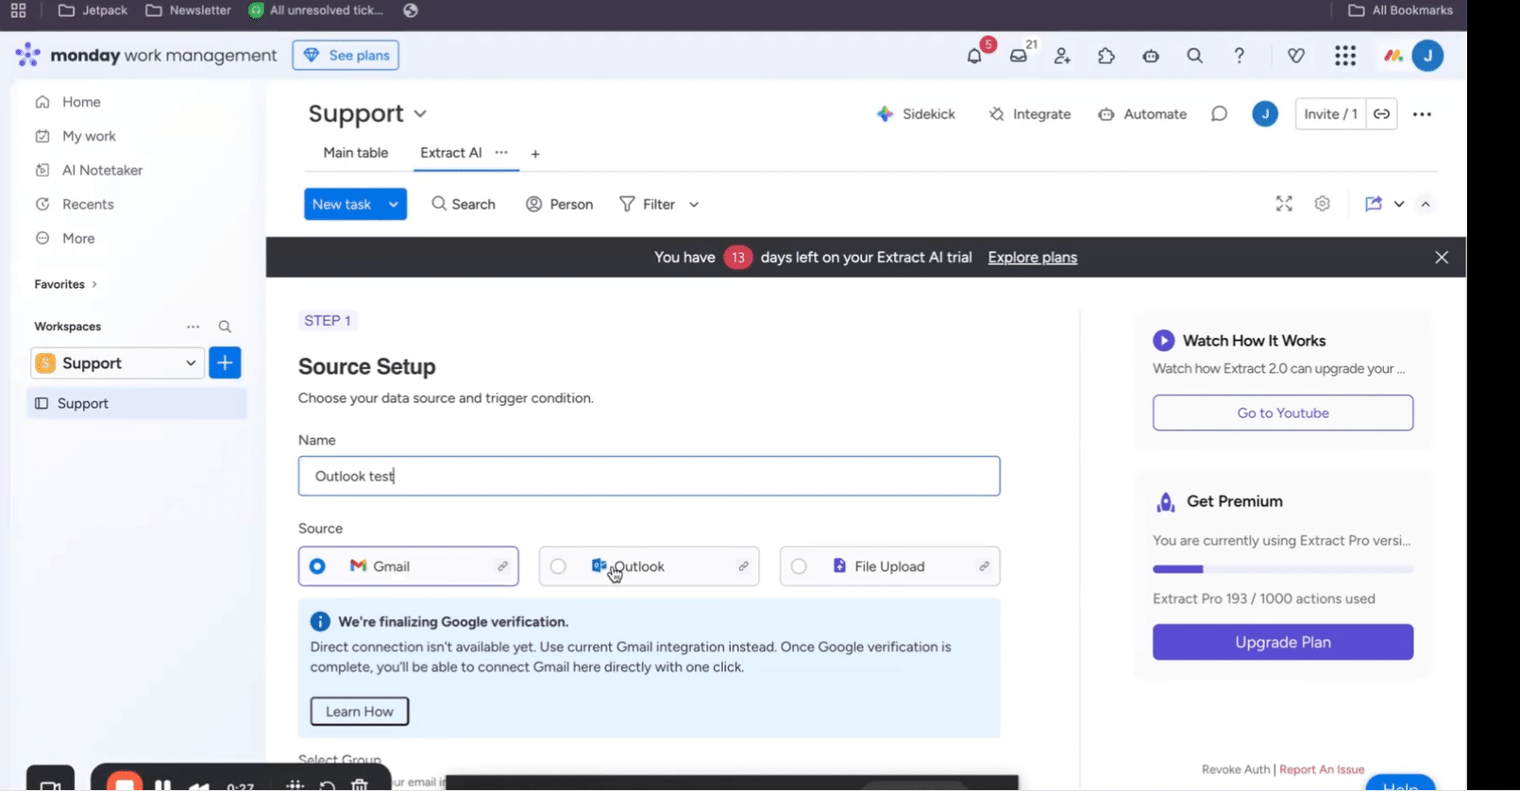1520x791 pixels.
Task: Click the Explore plans link
Action: (1032, 258)
